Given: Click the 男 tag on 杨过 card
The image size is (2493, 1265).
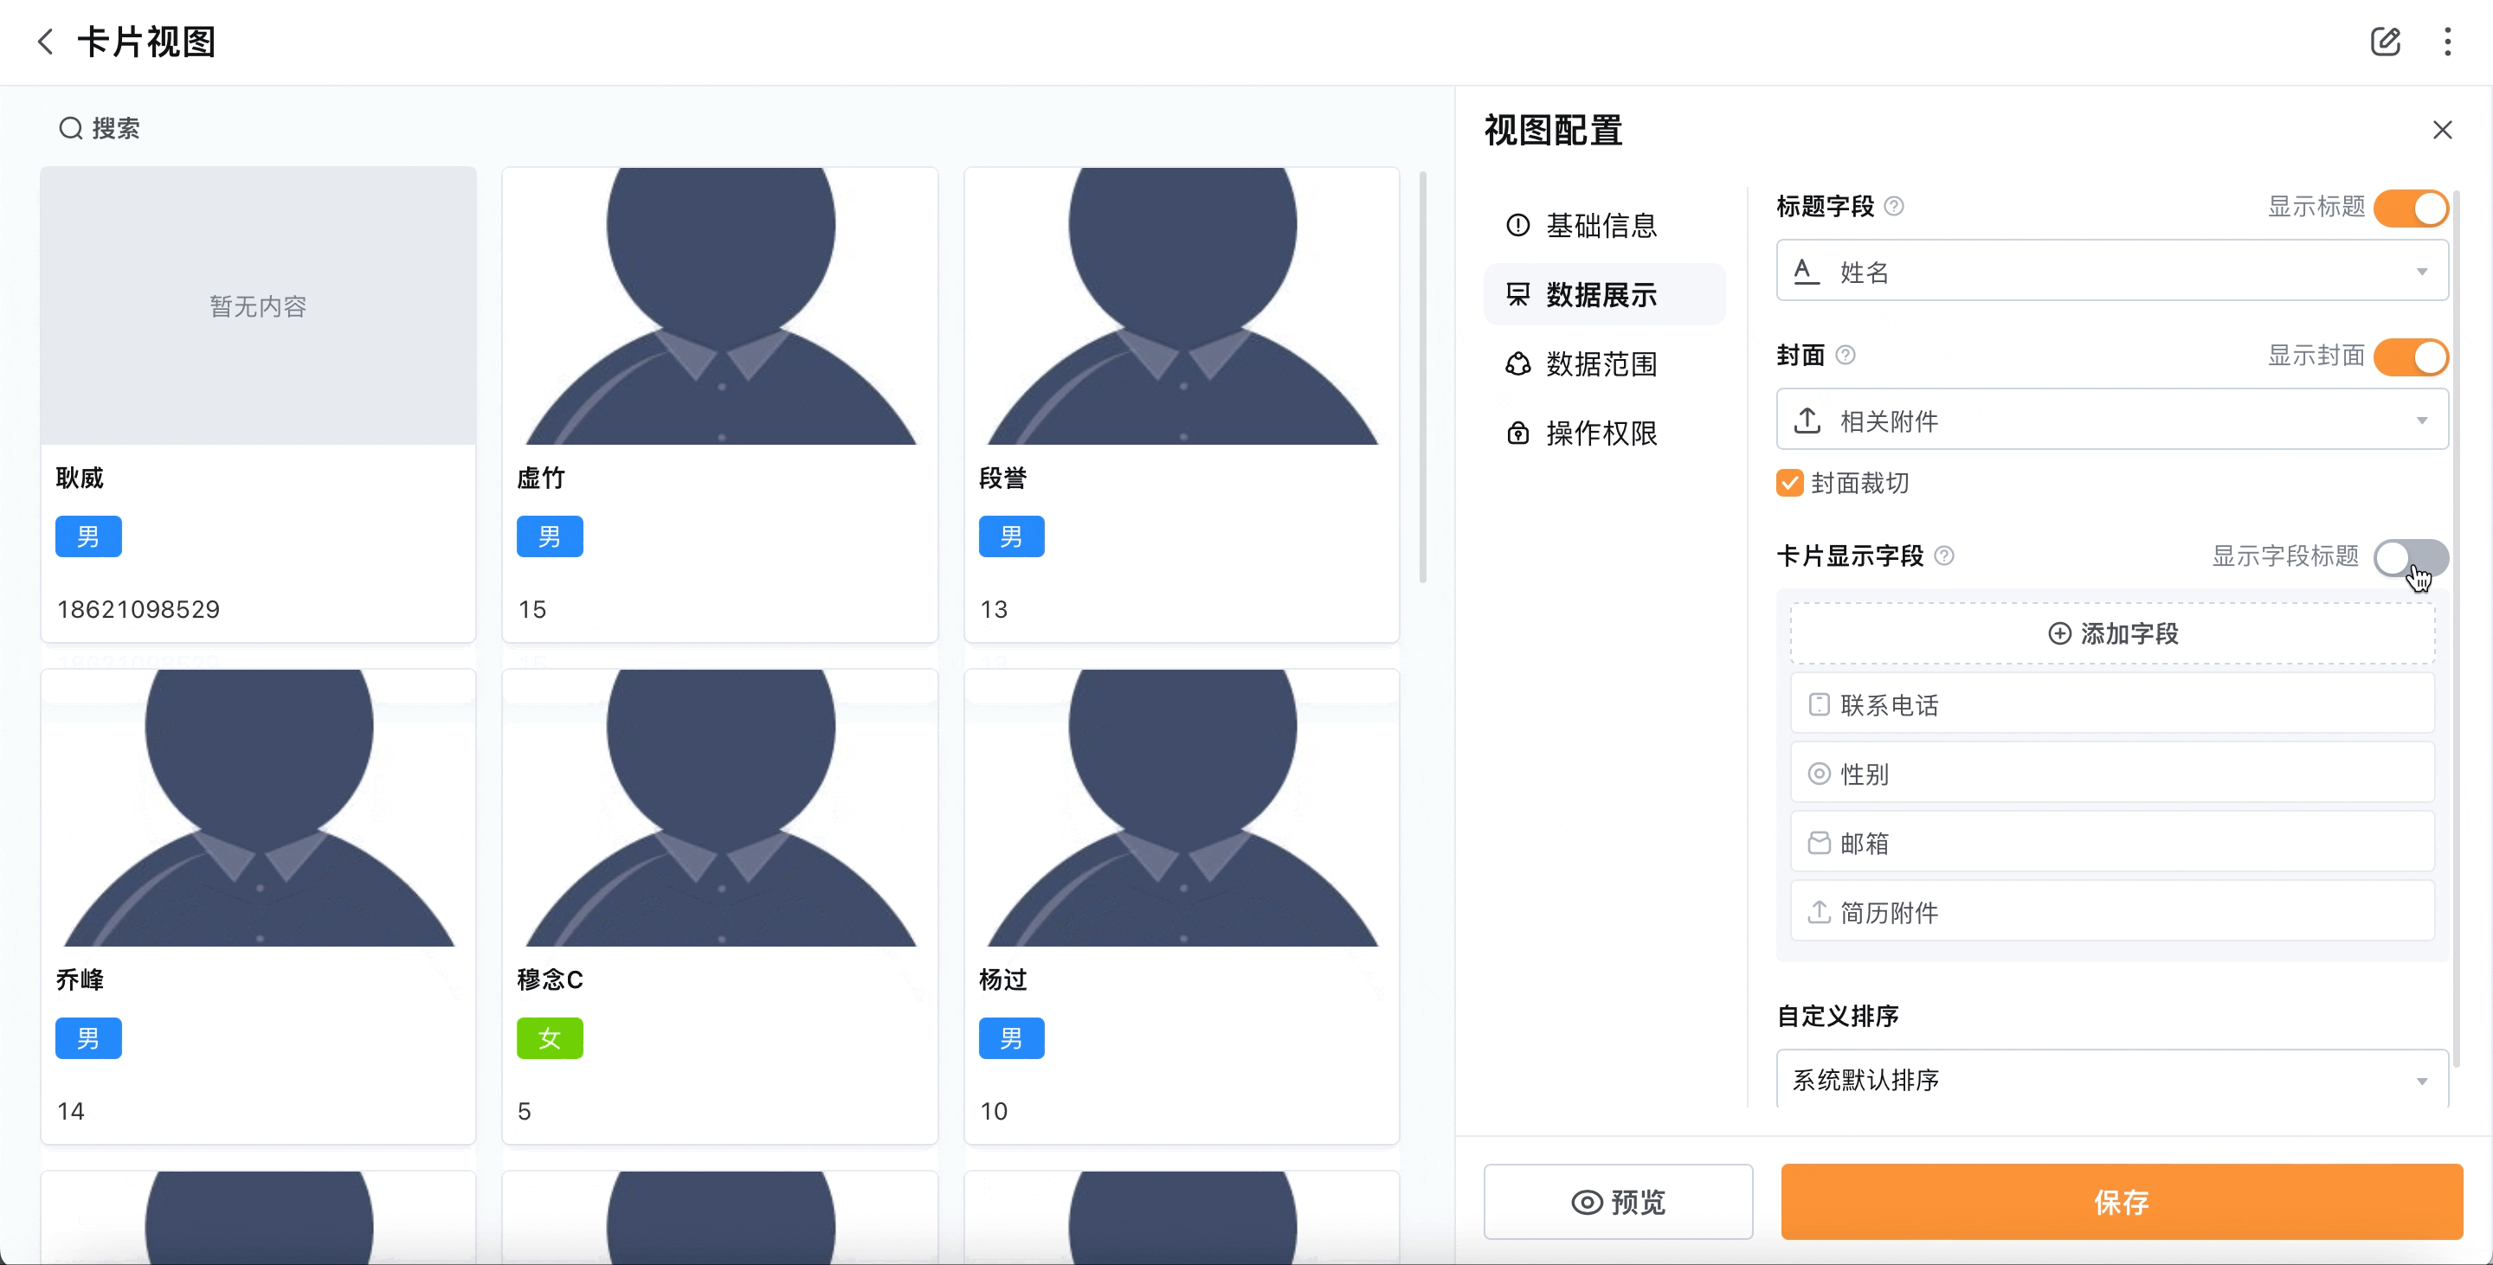Looking at the screenshot, I should click(1011, 1038).
